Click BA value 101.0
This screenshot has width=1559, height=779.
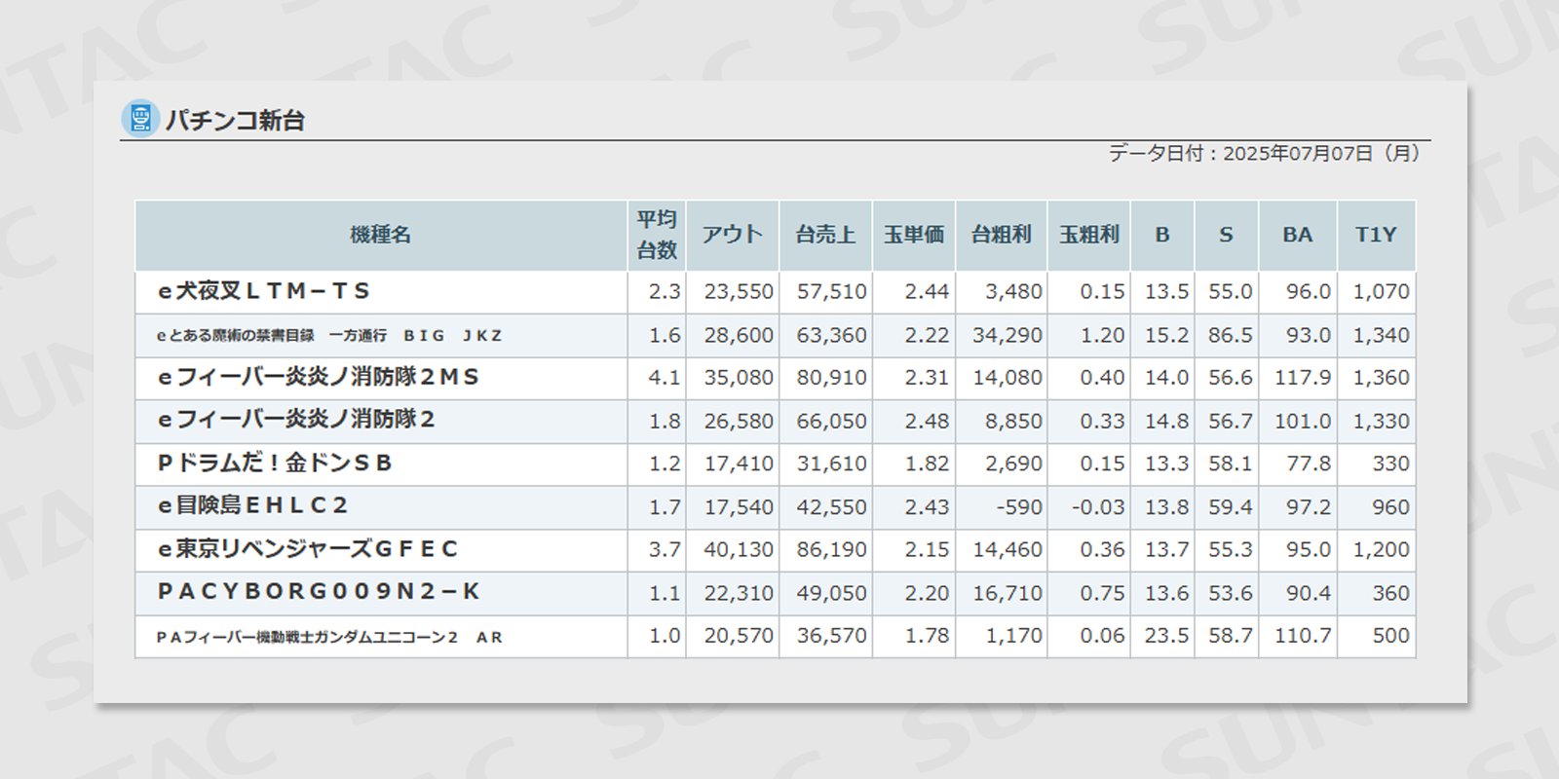click(1303, 422)
